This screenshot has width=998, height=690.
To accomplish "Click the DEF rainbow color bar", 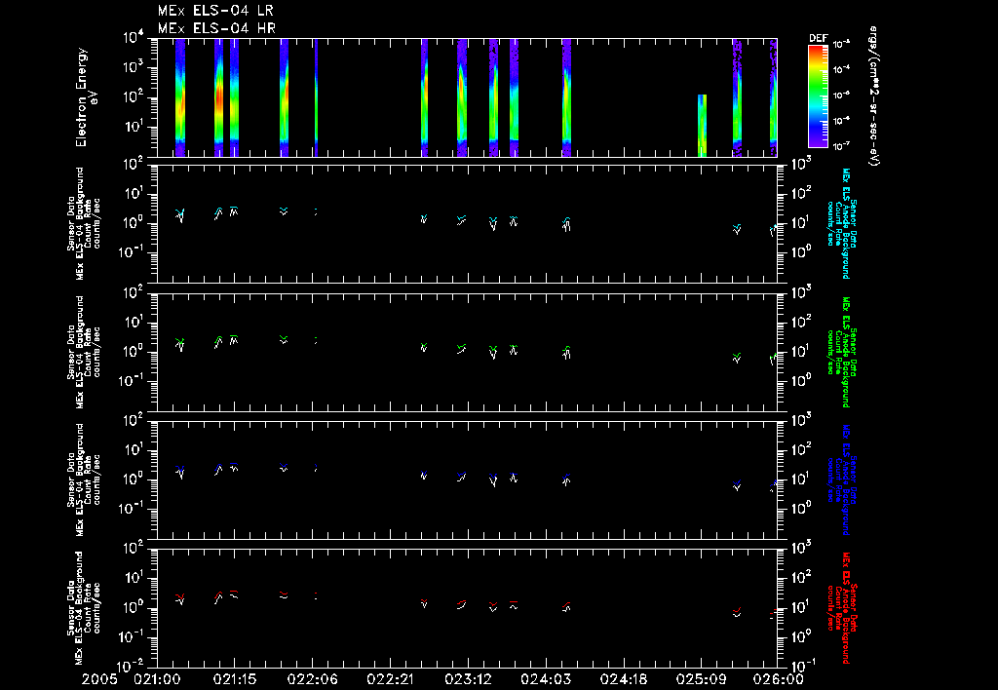I will point(818,96).
